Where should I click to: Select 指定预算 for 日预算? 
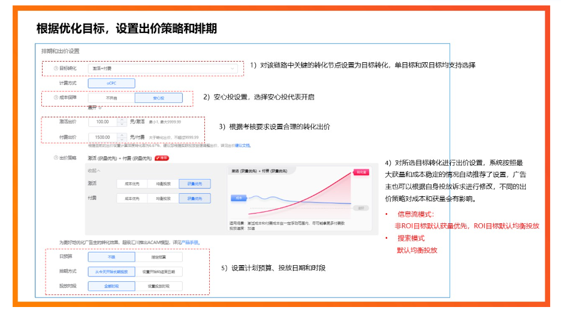[158, 257]
